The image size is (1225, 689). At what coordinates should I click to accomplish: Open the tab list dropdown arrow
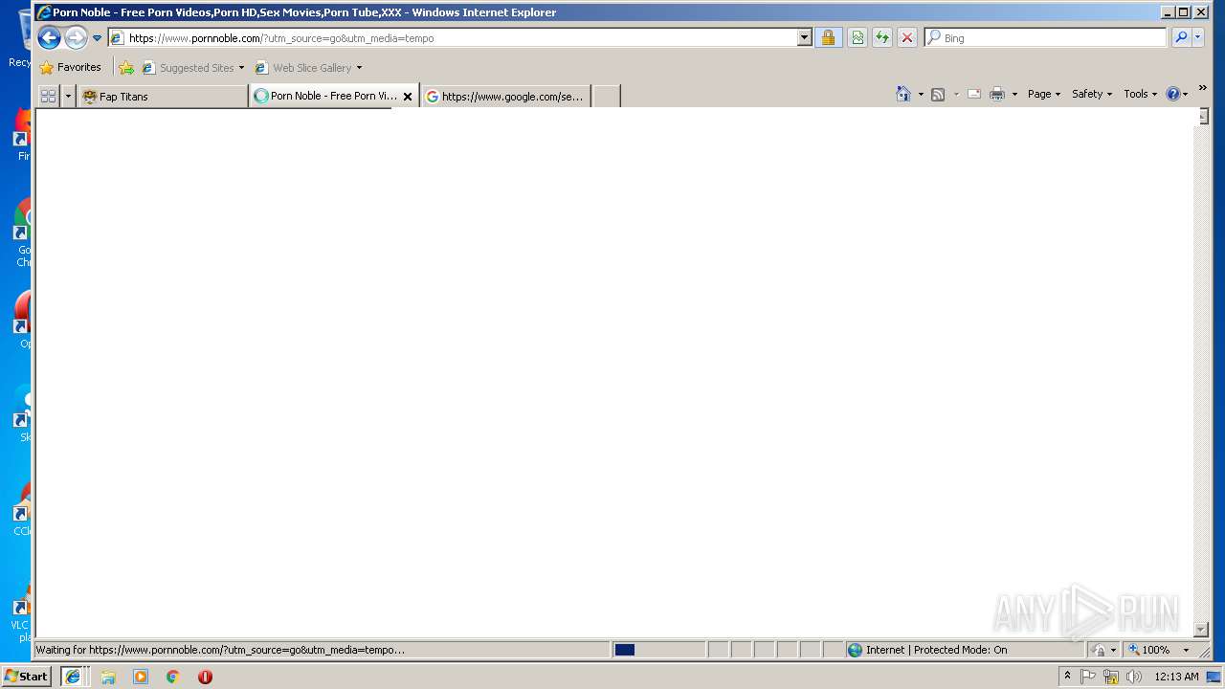[x=68, y=97]
